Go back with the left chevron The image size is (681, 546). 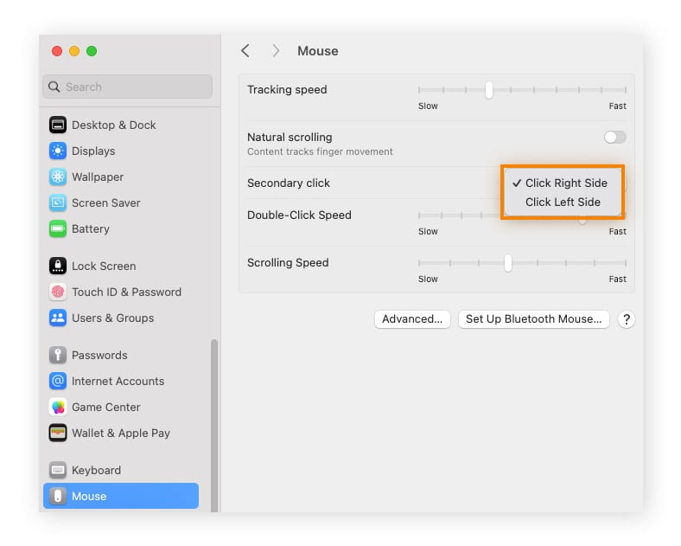click(x=245, y=51)
